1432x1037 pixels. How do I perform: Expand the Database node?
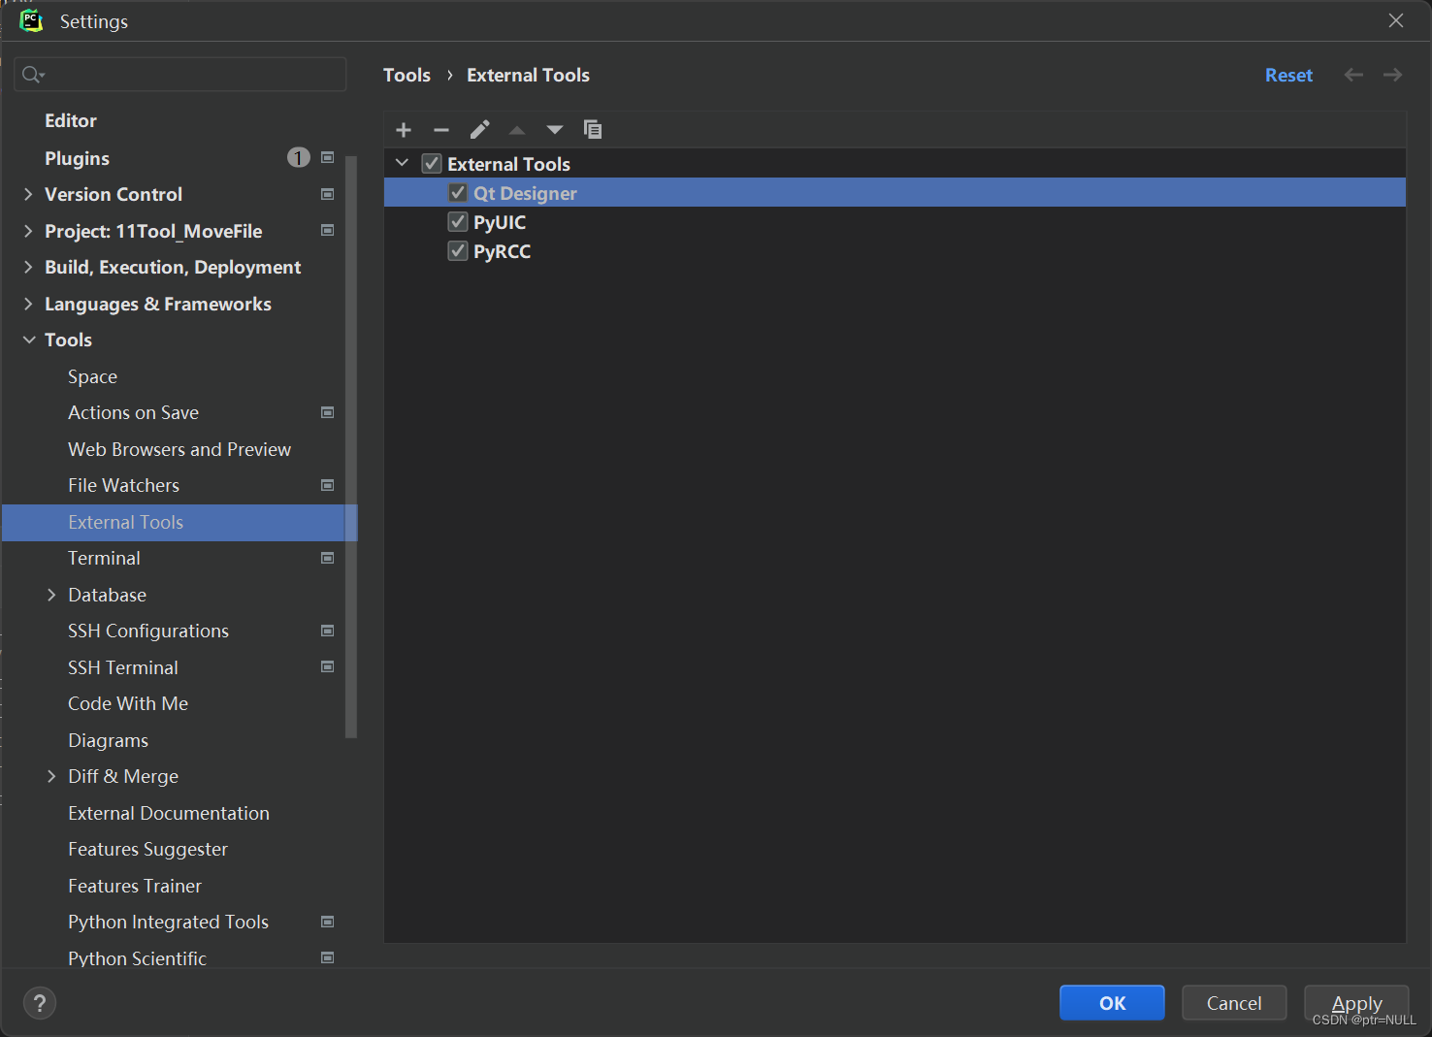(51, 595)
